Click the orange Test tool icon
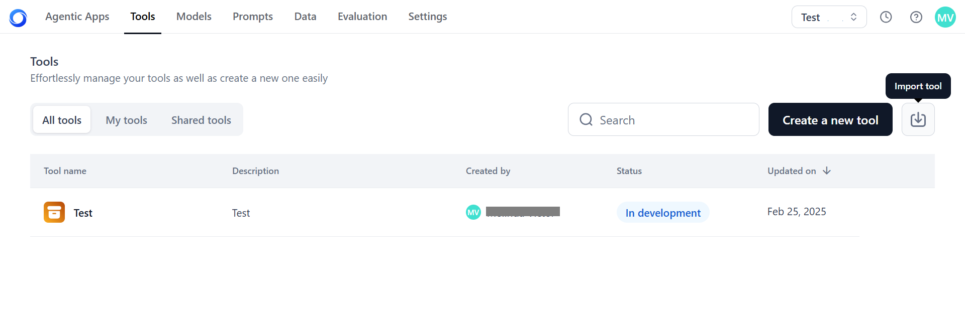The height and width of the screenshot is (316, 965). (x=54, y=212)
